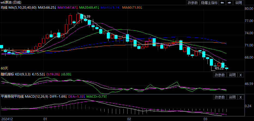Click the right arrow navigation button
The image size is (254, 121).
click(x=229, y=3)
